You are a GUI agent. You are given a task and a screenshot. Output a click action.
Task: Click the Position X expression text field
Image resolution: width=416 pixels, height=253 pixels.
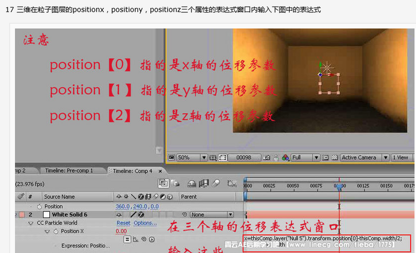point(327,243)
